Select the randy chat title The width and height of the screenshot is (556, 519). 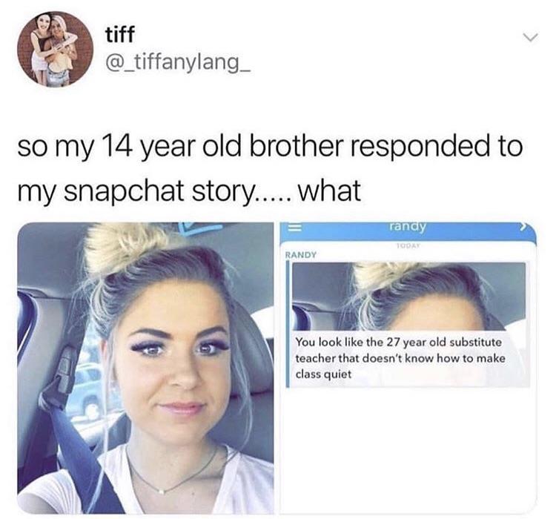click(x=407, y=226)
